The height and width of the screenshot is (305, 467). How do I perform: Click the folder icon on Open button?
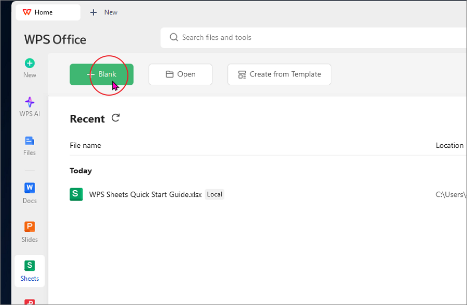point(169,74)
